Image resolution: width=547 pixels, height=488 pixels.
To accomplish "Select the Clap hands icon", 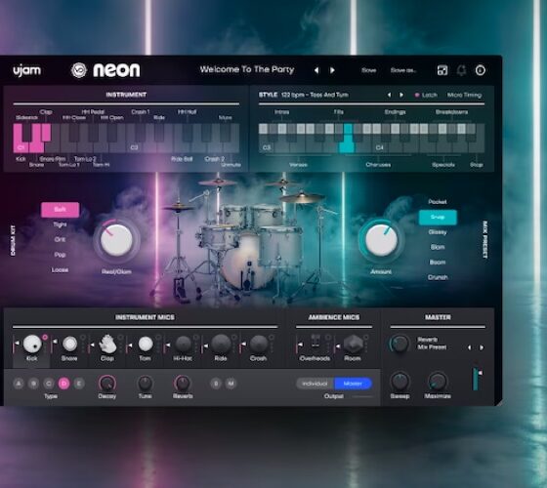I will [107, 344].
